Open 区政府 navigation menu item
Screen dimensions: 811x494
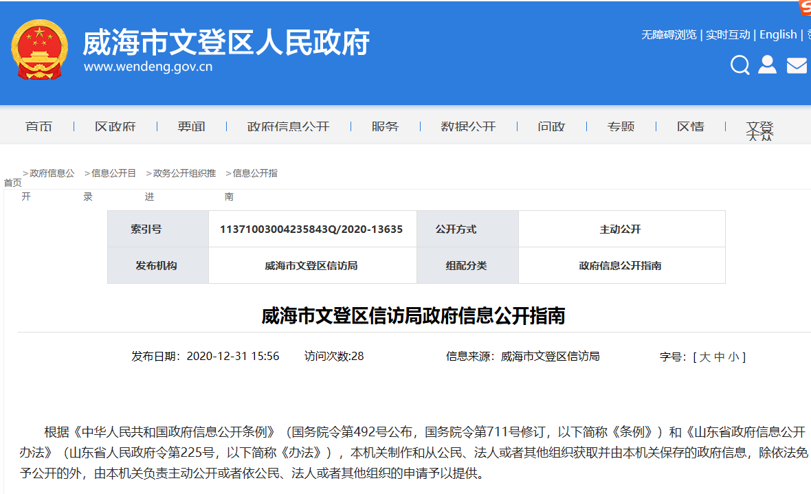tap(115, 126)
